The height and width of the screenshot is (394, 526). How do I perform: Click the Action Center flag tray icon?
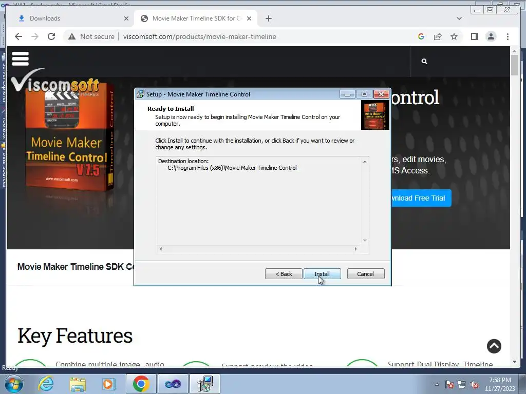pos(449,384)
